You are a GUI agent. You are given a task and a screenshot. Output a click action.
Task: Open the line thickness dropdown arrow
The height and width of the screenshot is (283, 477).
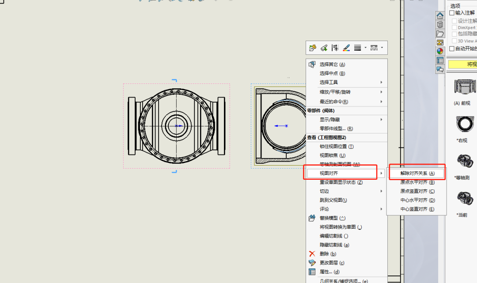click(x=366, y=48)
